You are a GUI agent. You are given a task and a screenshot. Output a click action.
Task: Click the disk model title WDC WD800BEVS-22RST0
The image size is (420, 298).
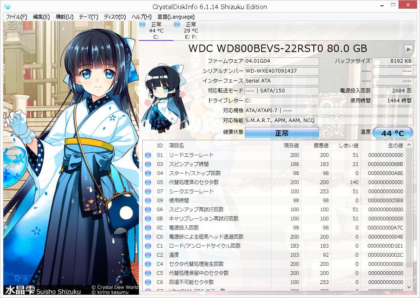tap(278, 49)
